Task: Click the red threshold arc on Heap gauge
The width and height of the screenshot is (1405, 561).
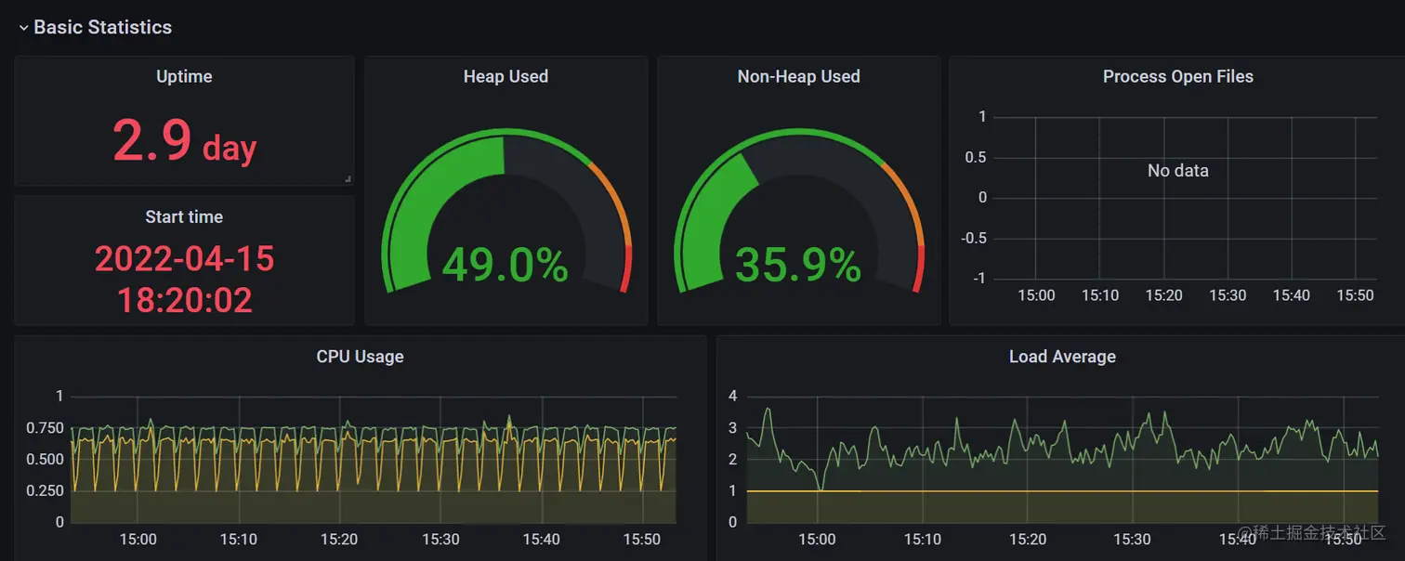Action: point(626,268)
